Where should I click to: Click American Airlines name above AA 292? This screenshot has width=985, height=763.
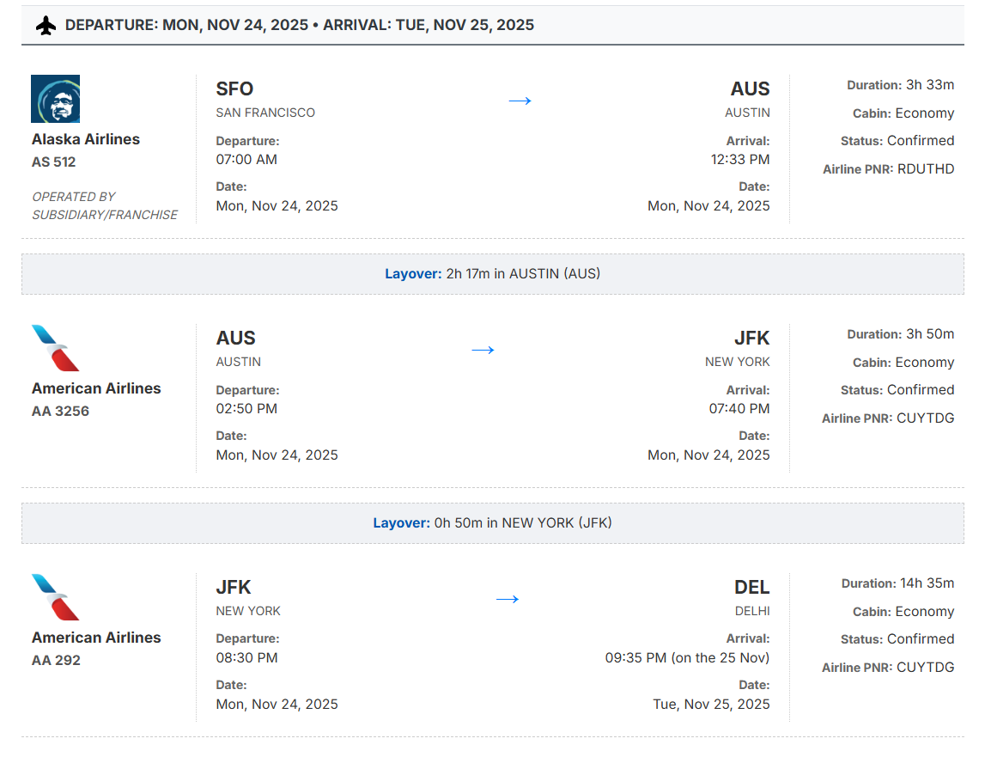(x=97, y=638)
